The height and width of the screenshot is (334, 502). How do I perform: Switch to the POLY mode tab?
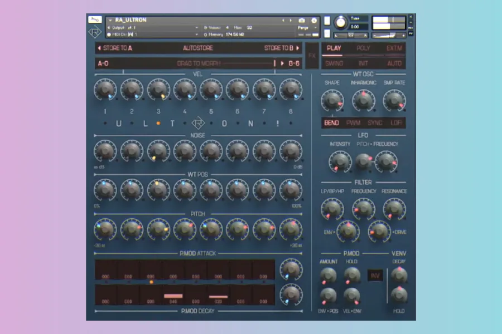[x=363, y=48]
